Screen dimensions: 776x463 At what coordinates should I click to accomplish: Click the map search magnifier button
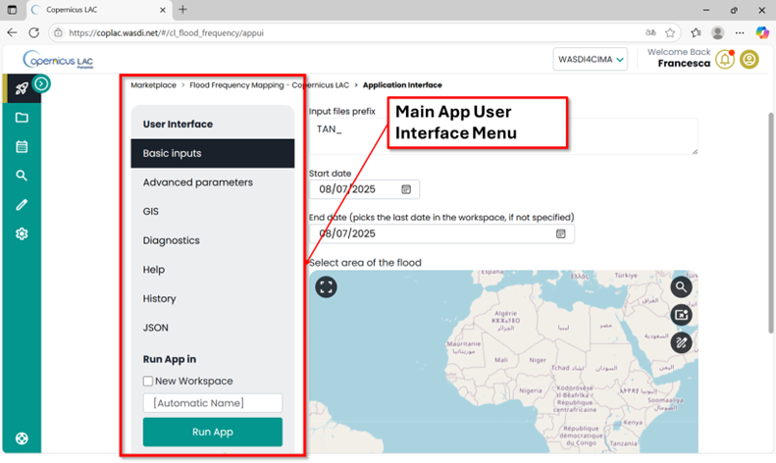[682, 286]
